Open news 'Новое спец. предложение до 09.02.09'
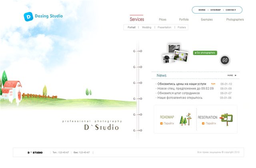 pos(186,88)
